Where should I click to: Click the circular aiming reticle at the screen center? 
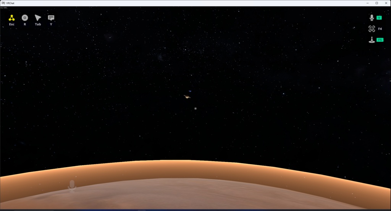pyautogui.click(x=195, y=108)
